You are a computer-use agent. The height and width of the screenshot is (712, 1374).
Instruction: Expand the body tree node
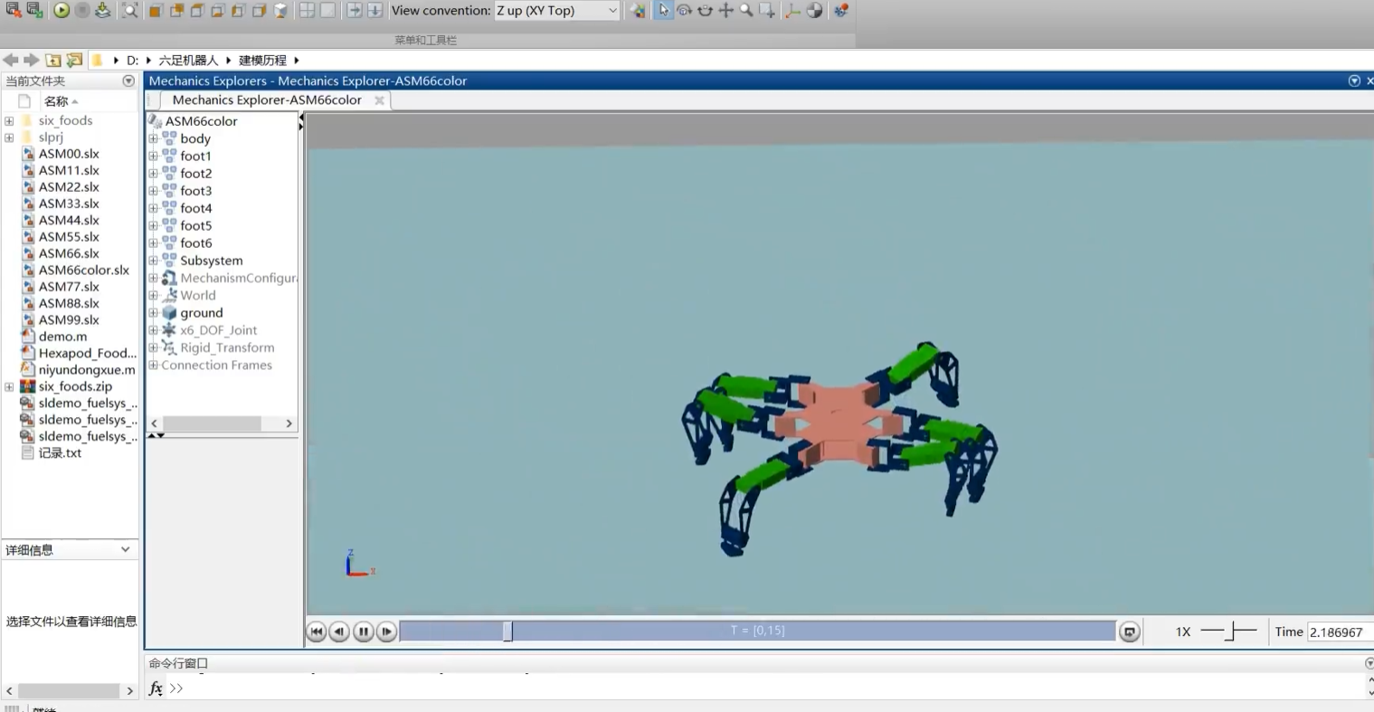[153, 138]
